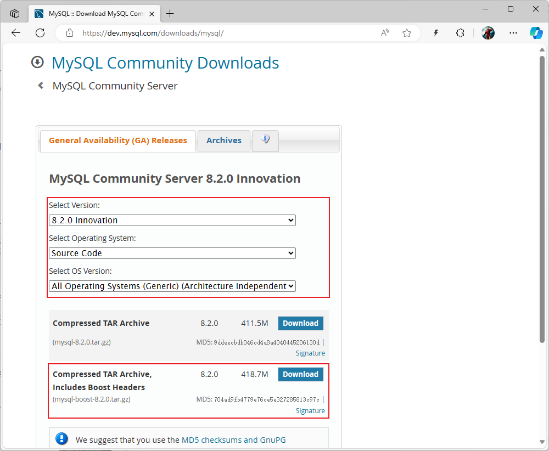Click the browser back arrow button
The image size is (549, 451).
[x=16, y=33]
